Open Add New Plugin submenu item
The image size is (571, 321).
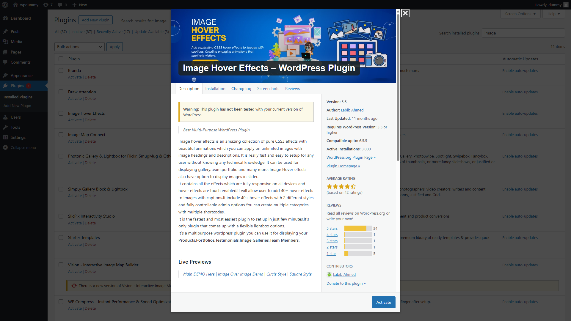point(17,106)
